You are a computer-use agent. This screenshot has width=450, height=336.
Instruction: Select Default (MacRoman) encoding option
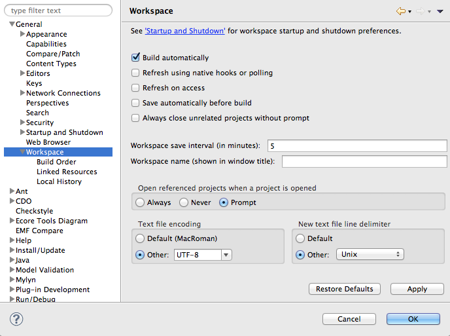click(x=140, y=238)
